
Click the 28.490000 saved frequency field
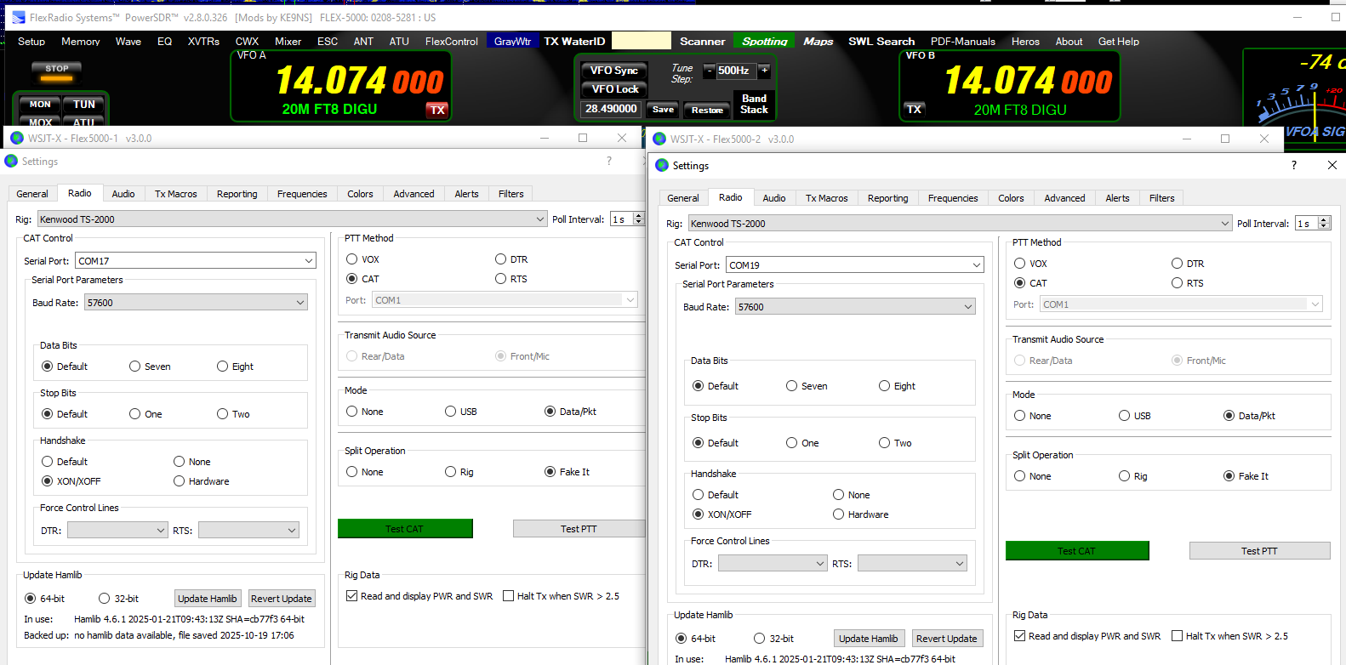(611, 109)
